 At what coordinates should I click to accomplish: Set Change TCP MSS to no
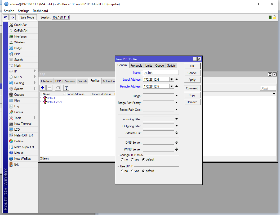click(x=124, y=159)
